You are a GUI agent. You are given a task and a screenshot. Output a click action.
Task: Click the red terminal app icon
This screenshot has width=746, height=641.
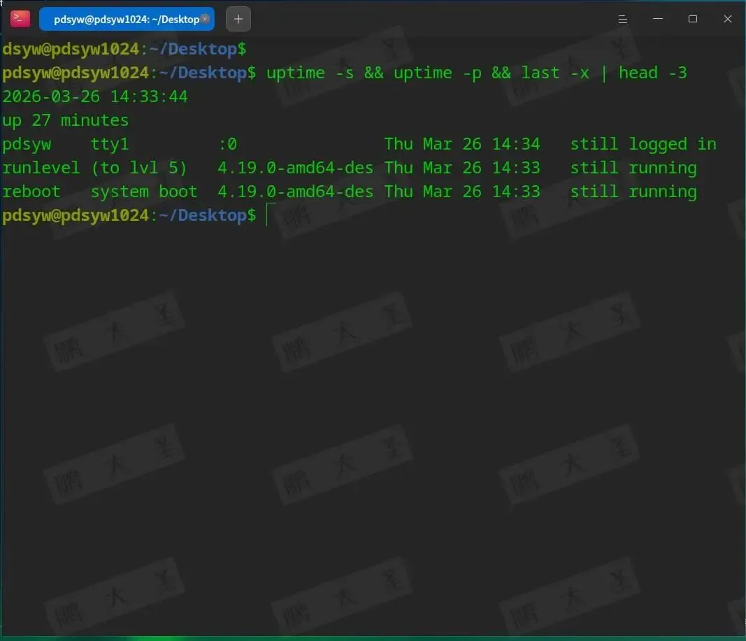point(20,19)
